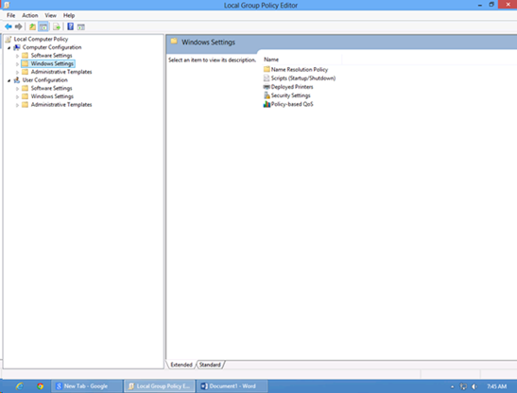Open Help via the toolbar question-mark icon

70,26
